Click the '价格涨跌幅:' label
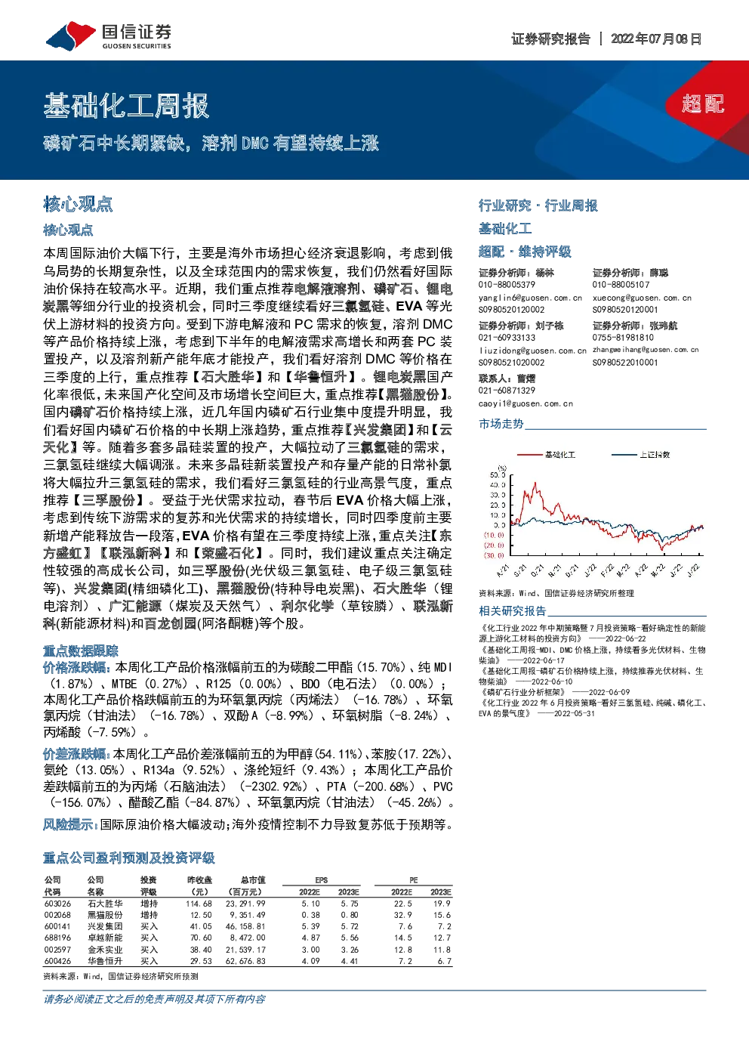This screenshot has height=1060, width=749. (78, 667)
